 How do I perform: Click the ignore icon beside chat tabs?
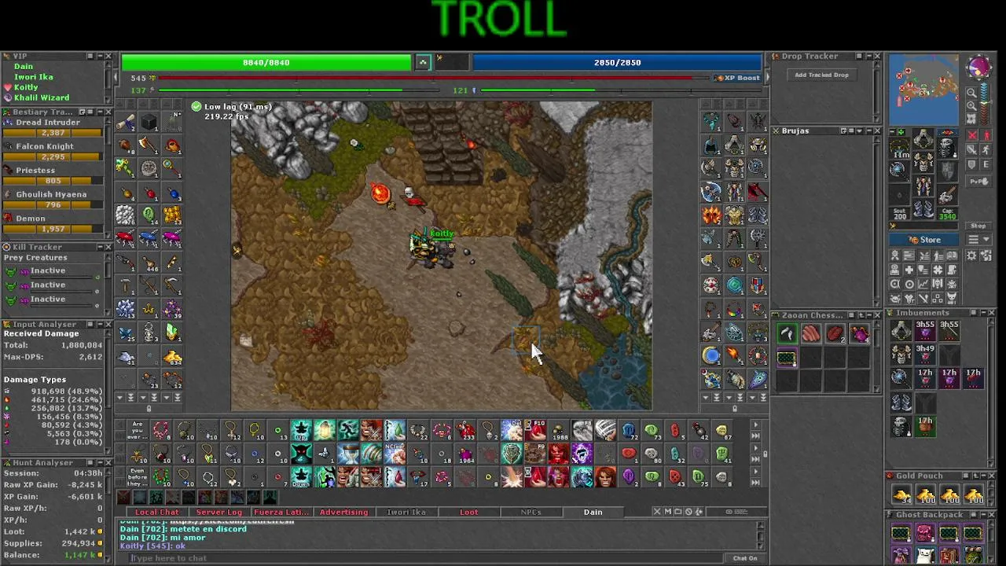pos(688,512)
